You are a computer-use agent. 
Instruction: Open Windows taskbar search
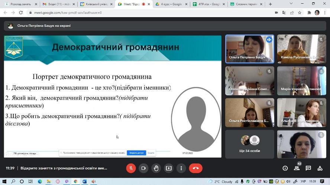click(13, 181)
